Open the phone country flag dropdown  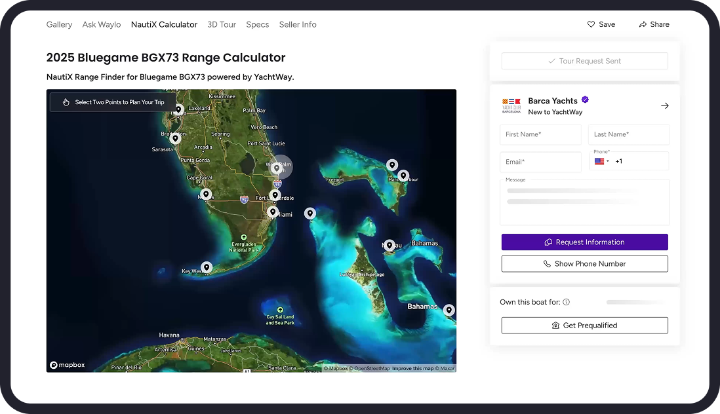[x=601, y=161]
